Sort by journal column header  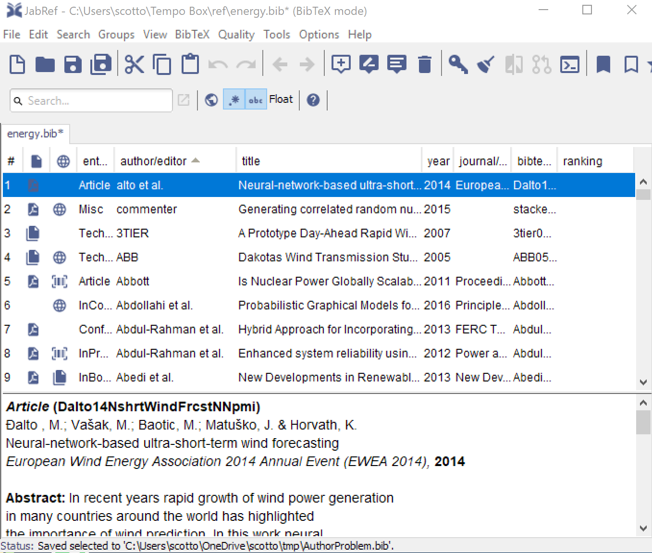pyautogui.click(x=482, y=161)
